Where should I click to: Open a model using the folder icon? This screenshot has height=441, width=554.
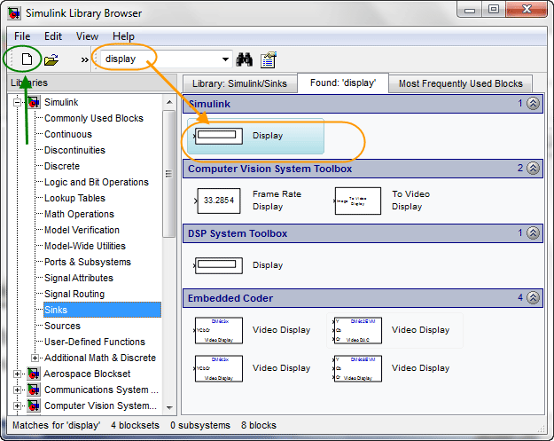click(51, 59)
